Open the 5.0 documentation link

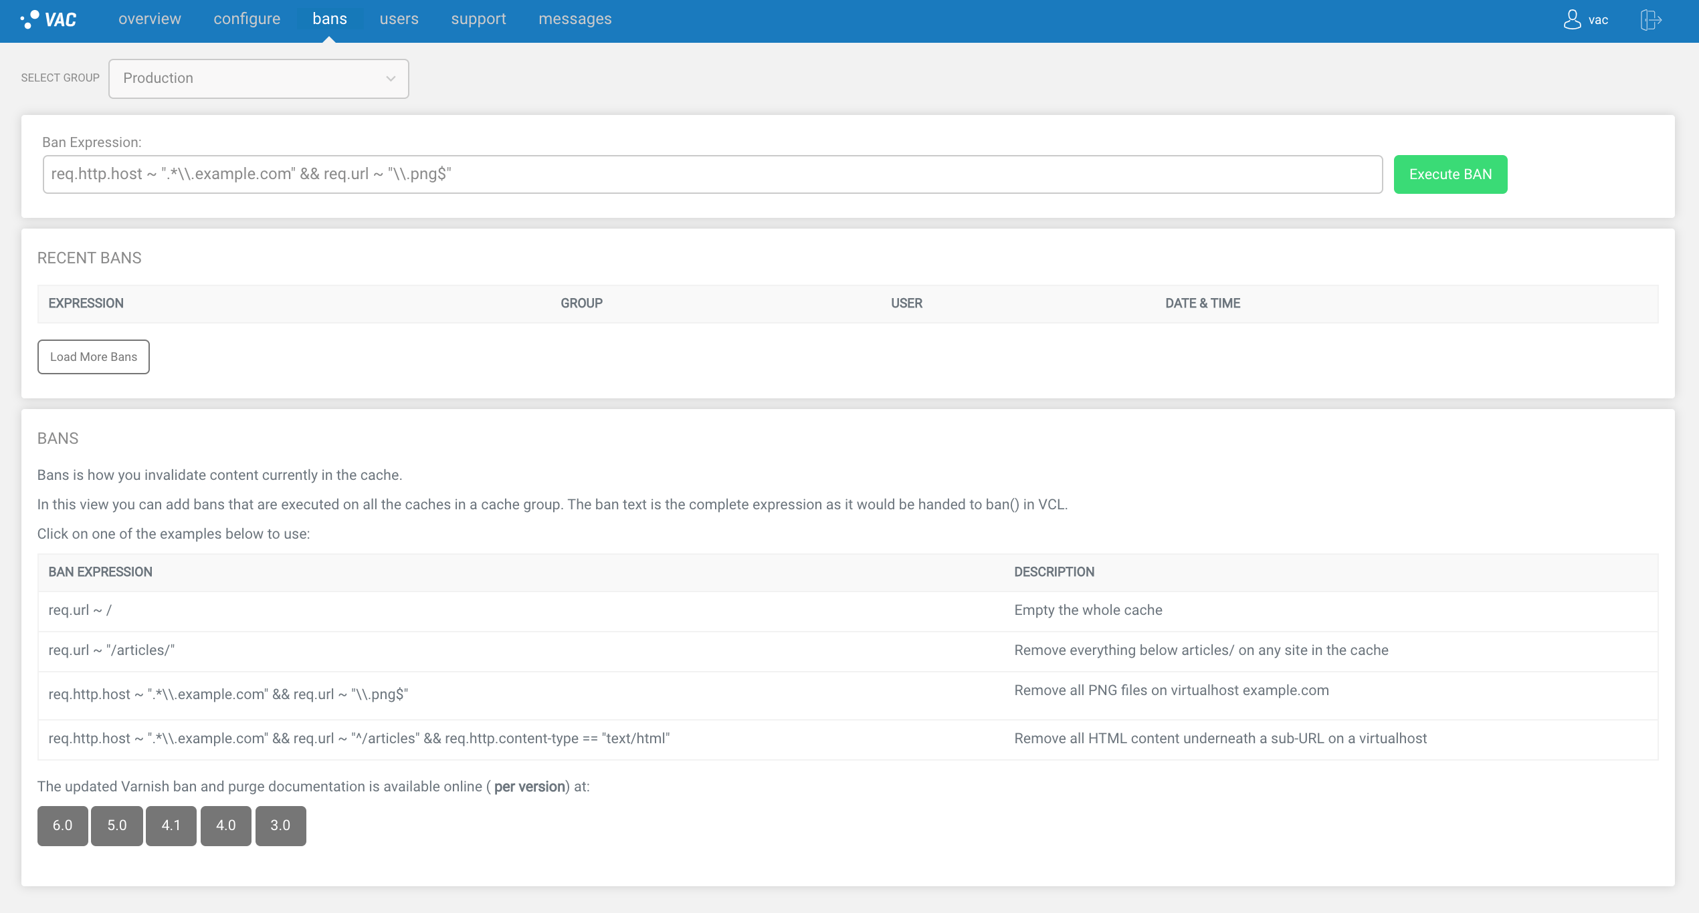116,825
